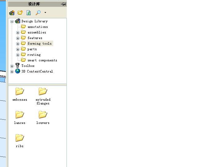This screenshot has width=198, height=167.
Task: Select the features folder label
Action: click(35, 38)
